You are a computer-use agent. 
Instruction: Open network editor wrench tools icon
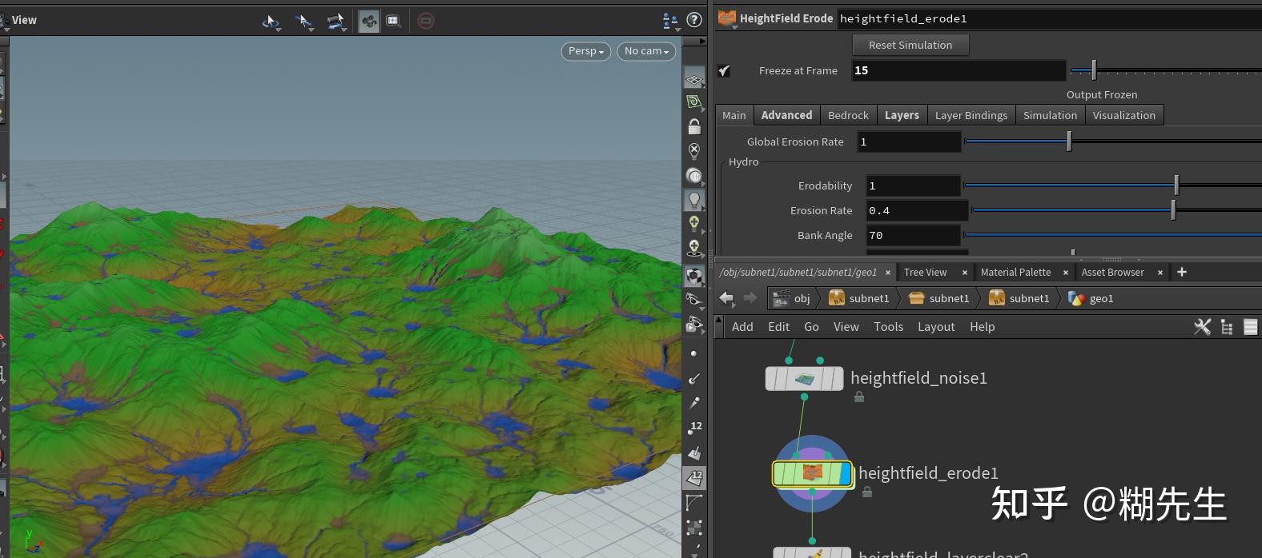click(x=1202, y=326)
